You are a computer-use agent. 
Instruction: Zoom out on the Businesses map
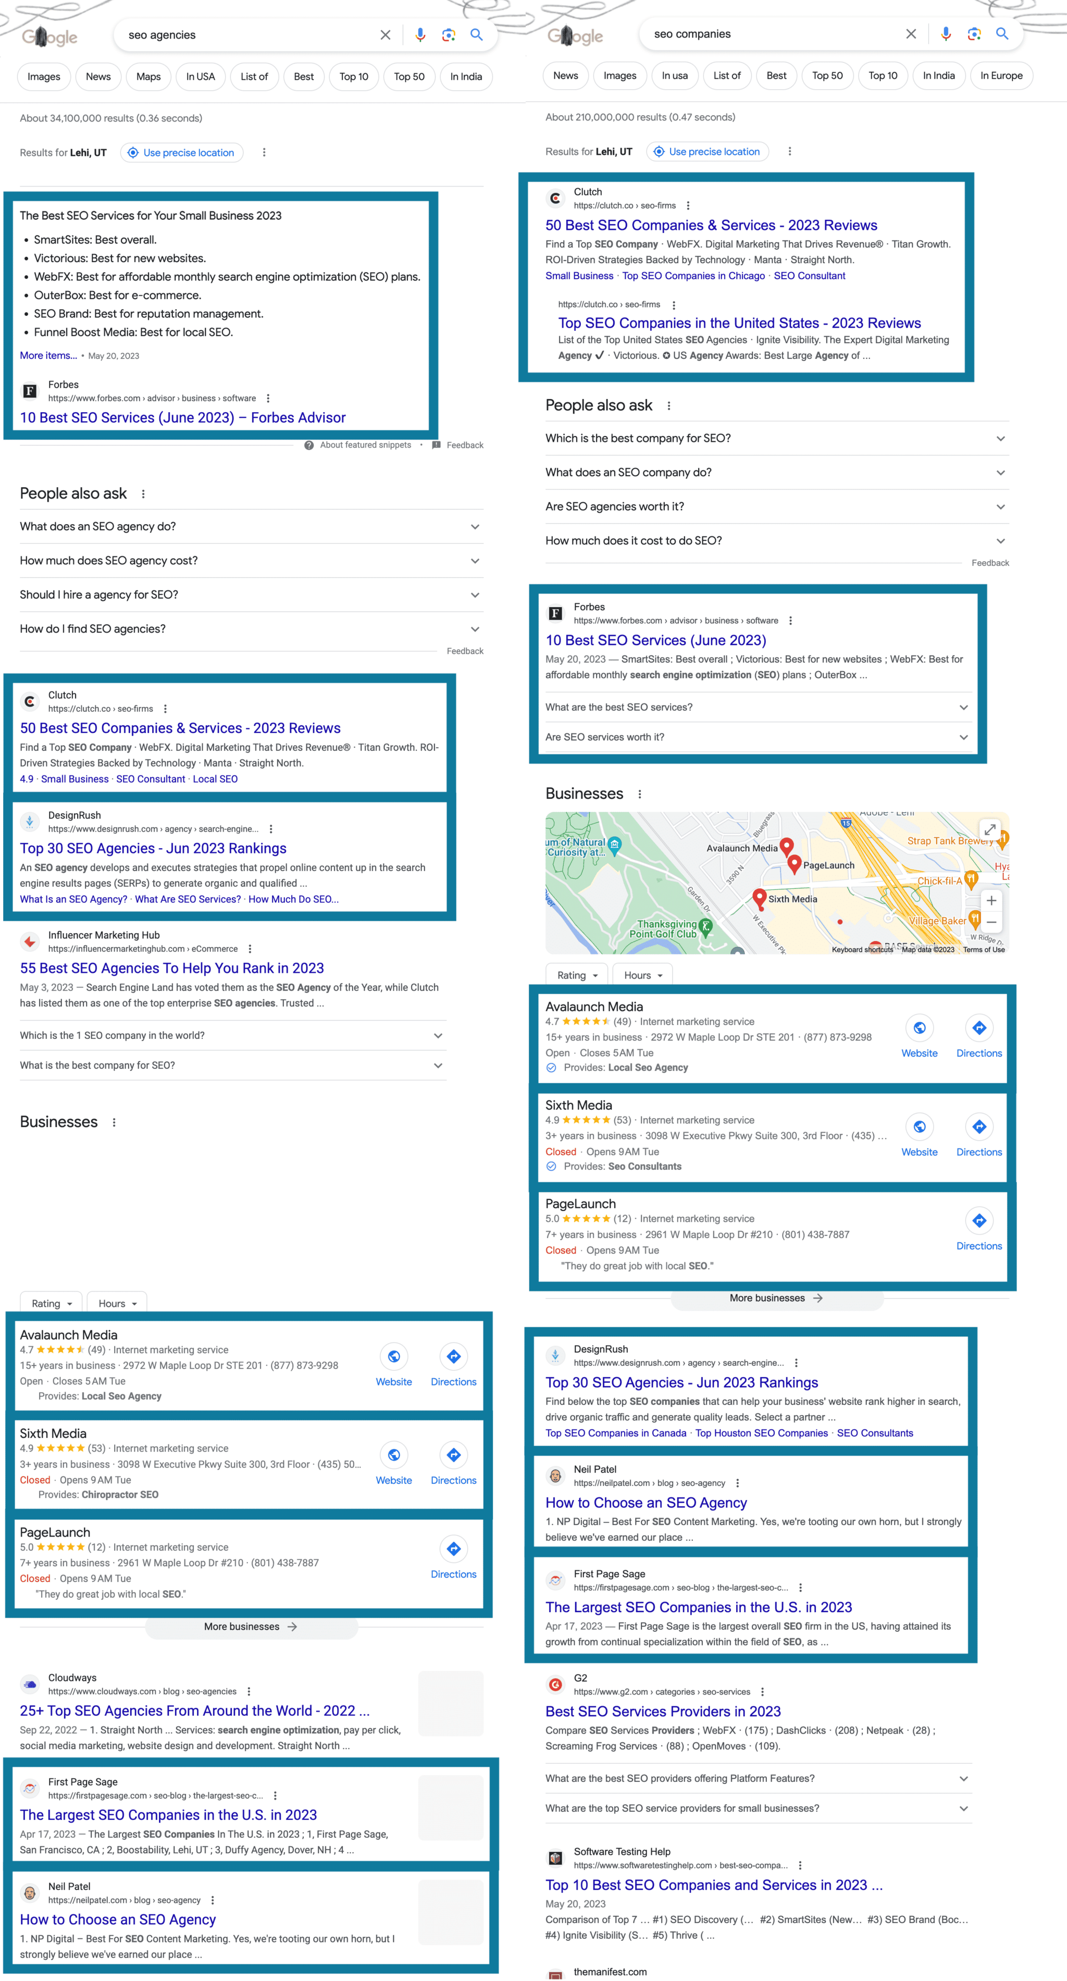pos(991,922)
